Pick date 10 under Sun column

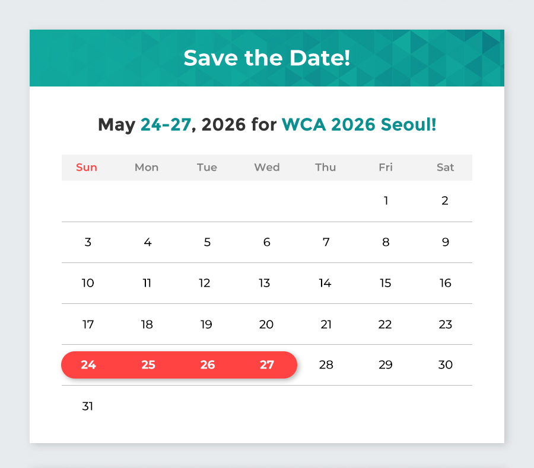(88, 283)
